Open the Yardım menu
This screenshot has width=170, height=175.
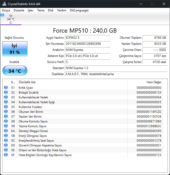coord(62,10)
